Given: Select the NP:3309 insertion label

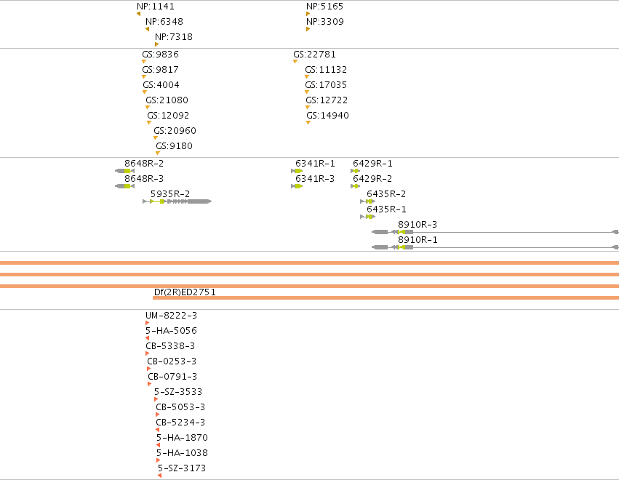Looking at the screenshot, I should point(325,22).
